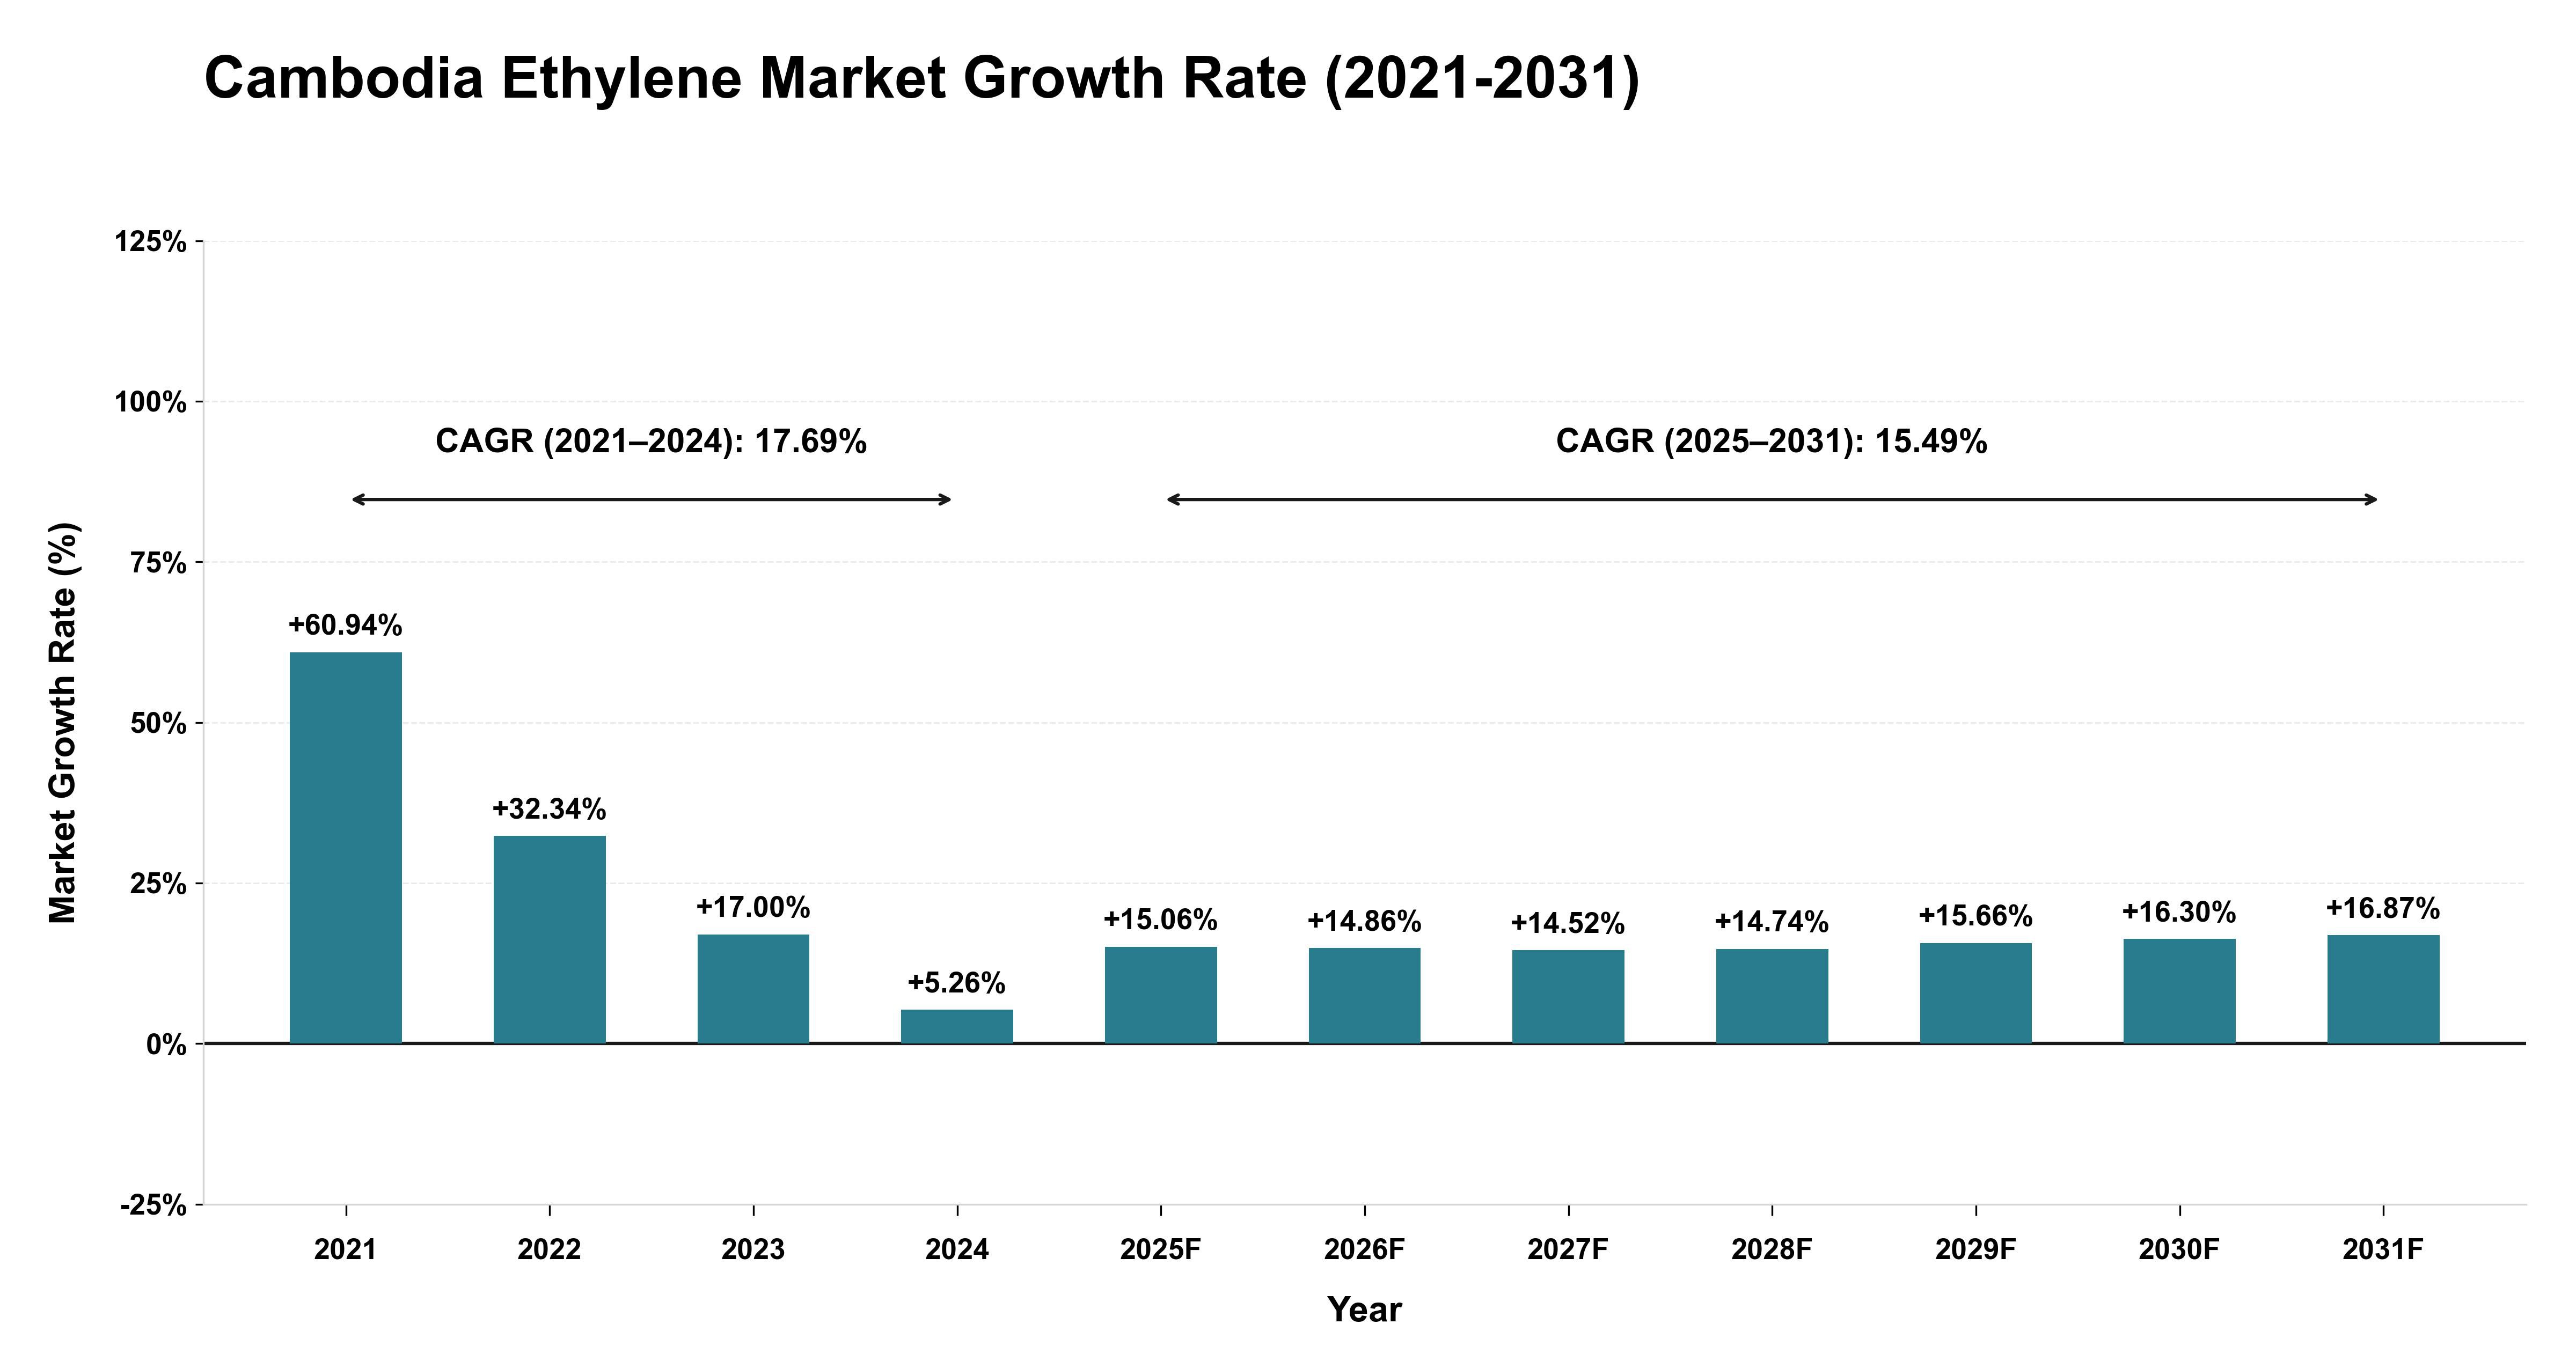Image resolution: width=2576 pixels, height=1368 pixels.
Task: Click the '2026F' x-axis label
Action: click(x=1364, y=1250)
